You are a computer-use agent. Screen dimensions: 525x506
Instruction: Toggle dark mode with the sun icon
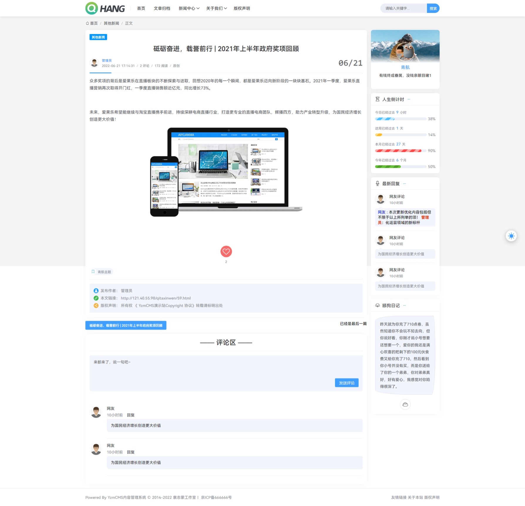(511, 236)
